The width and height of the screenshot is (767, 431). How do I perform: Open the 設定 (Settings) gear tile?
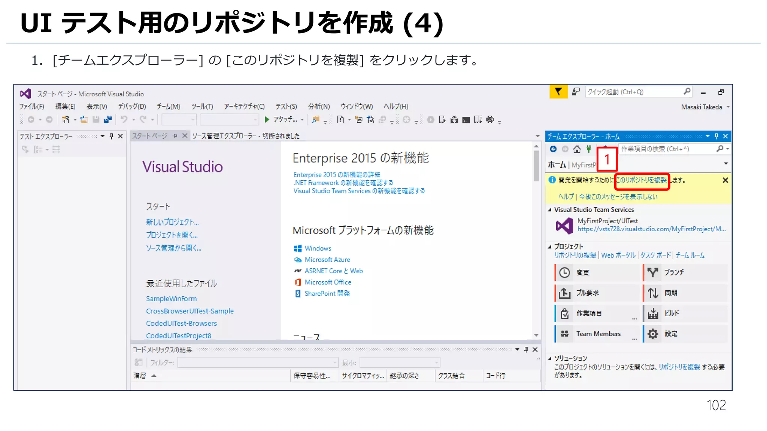[x=685, y=334]
